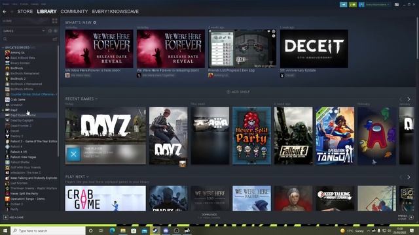This screenshot has height=235, width=419.
Task: Enter Big Picture mode via the icon
Action: point(397,5)
